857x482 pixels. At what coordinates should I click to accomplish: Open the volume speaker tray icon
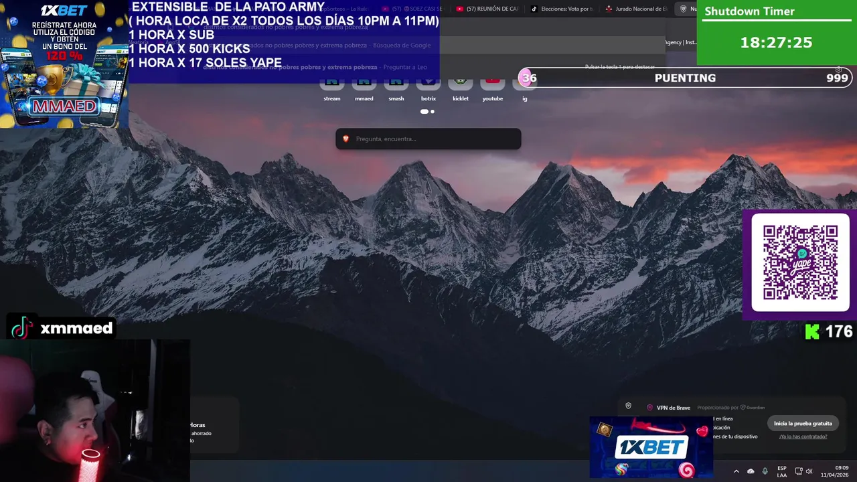pos(809,471)
